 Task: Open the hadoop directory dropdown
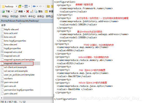tap(16, 6)
